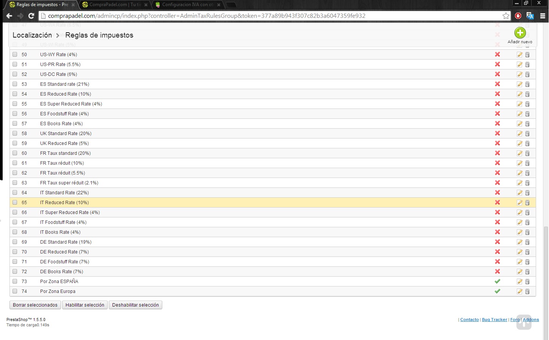Screen dimensions: 549x340
Task: Open the Chrome menu hamburger icon
Action: 543,16
